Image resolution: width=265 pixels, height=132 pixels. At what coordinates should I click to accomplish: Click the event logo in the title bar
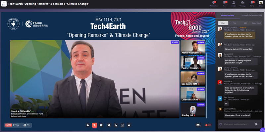click(4, 4)
